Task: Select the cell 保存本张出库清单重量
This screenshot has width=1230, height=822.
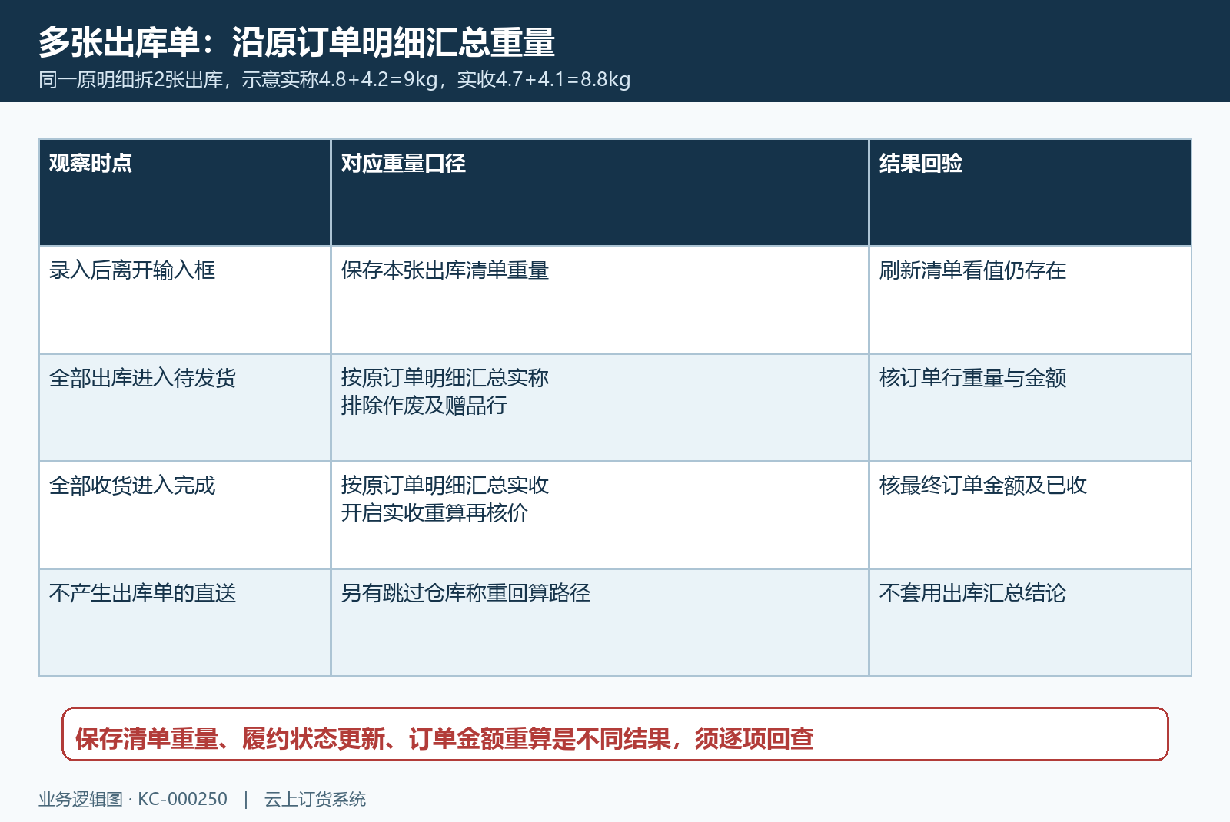Action: coord(600,300)
